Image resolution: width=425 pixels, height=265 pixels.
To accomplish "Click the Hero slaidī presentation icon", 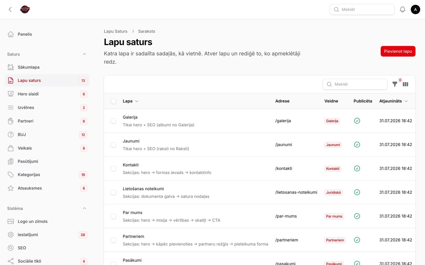I will 11,94.
